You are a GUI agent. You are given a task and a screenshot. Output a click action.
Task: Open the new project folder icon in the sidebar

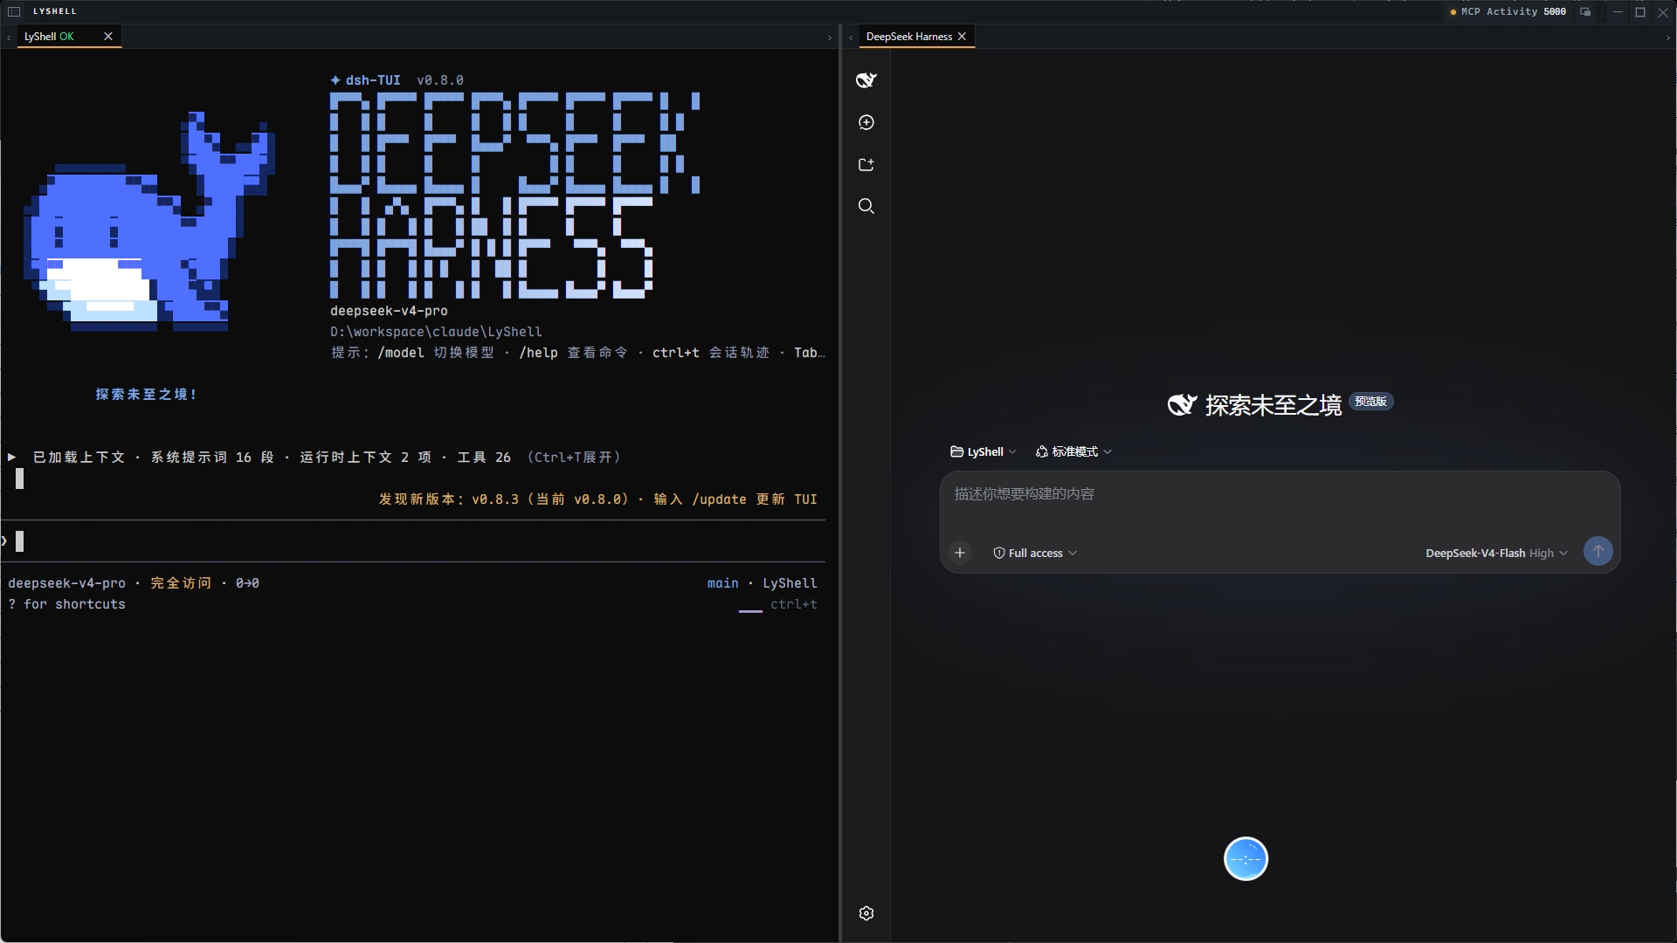[x=866, y=164]
